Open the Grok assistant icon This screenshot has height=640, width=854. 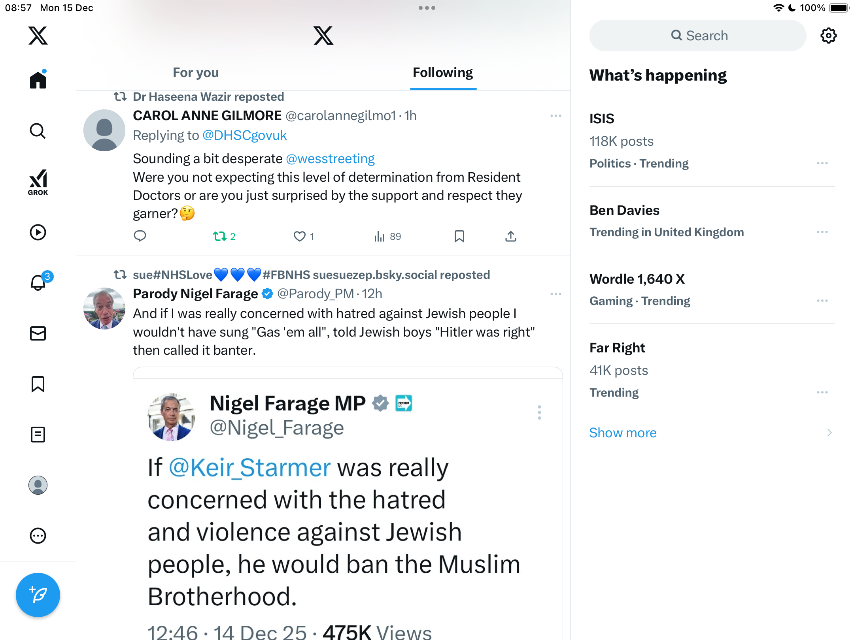[38, 183]
